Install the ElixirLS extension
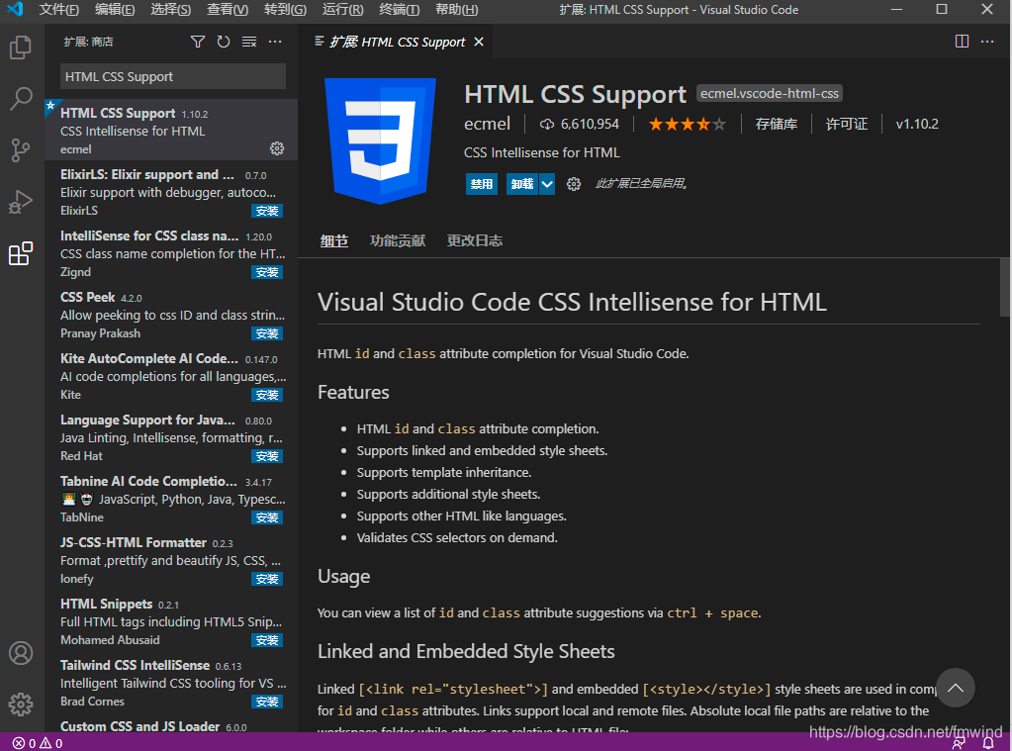The image size is (1012, 751). 267,211
